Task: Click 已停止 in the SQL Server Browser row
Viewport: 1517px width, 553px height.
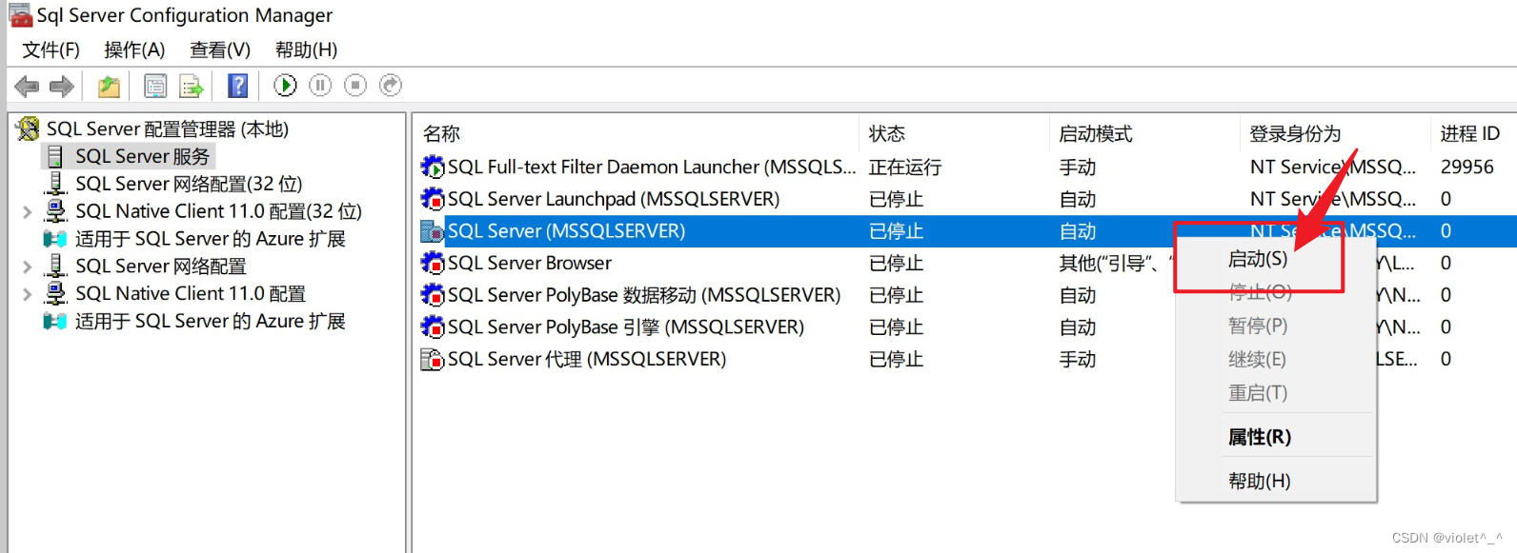Action: (897, 263)
